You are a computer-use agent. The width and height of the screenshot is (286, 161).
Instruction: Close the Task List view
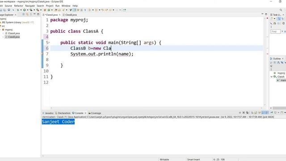[x=283, y=15]
